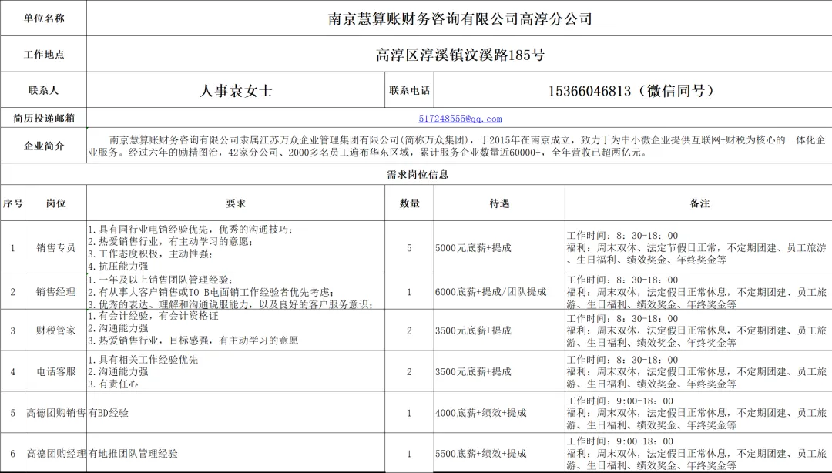The image size is (832, 473).
Task: Click the 工作地点 label cell
Action: point(43,54)
